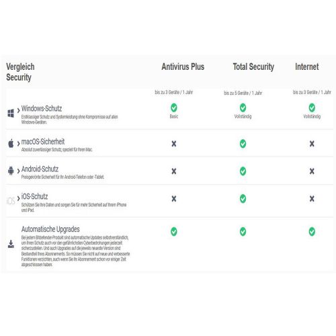Click the faded iOS icon
The width and height of the screenshot is (336, 336).
(11, 201)
